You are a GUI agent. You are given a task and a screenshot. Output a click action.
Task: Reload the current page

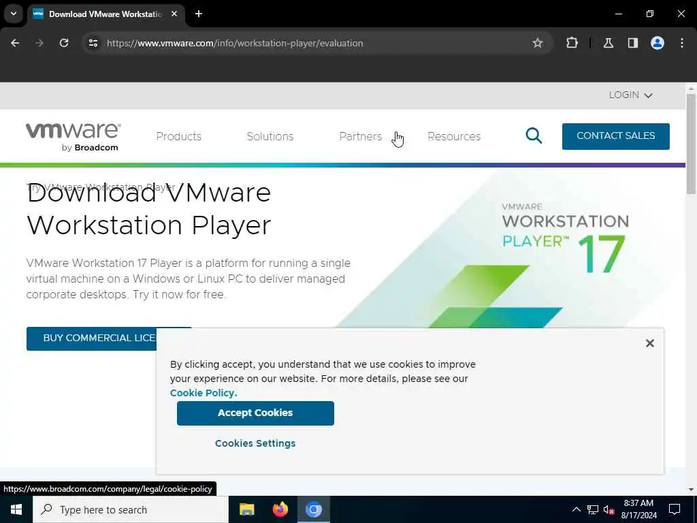[64, 43]
